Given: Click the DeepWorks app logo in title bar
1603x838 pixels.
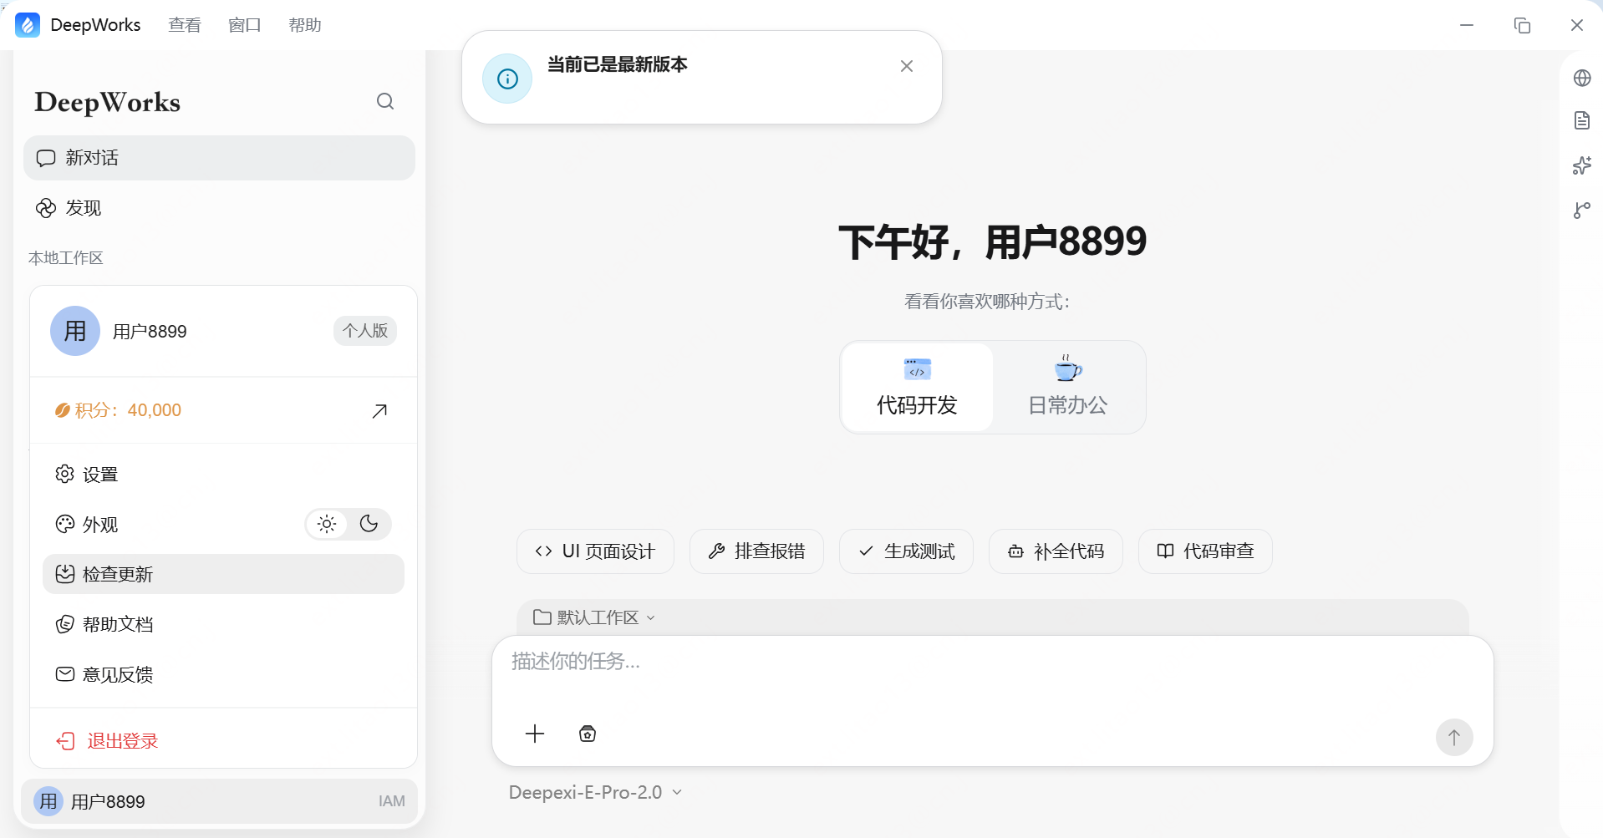Looking at the screenshot, I should click(x=28, y=25).
